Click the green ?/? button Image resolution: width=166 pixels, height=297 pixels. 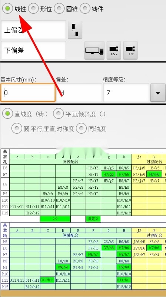point(55,219)
